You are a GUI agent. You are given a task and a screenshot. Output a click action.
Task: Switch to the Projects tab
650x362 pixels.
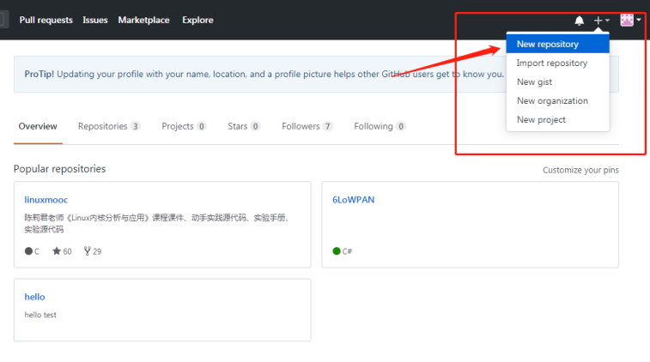[x=184, y=126]
